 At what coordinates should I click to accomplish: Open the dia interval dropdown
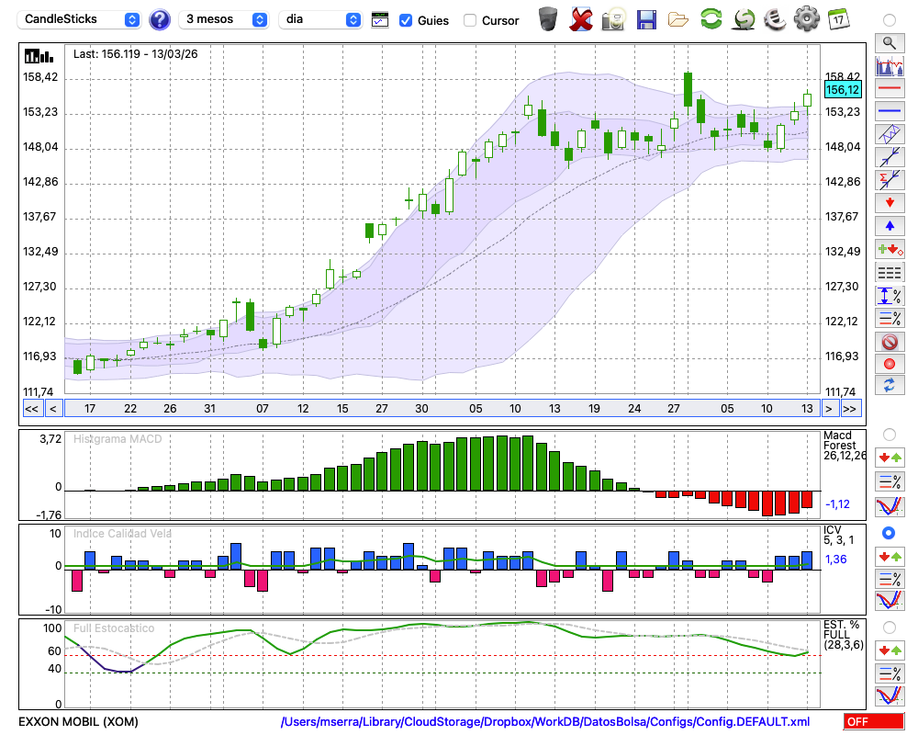319,19
